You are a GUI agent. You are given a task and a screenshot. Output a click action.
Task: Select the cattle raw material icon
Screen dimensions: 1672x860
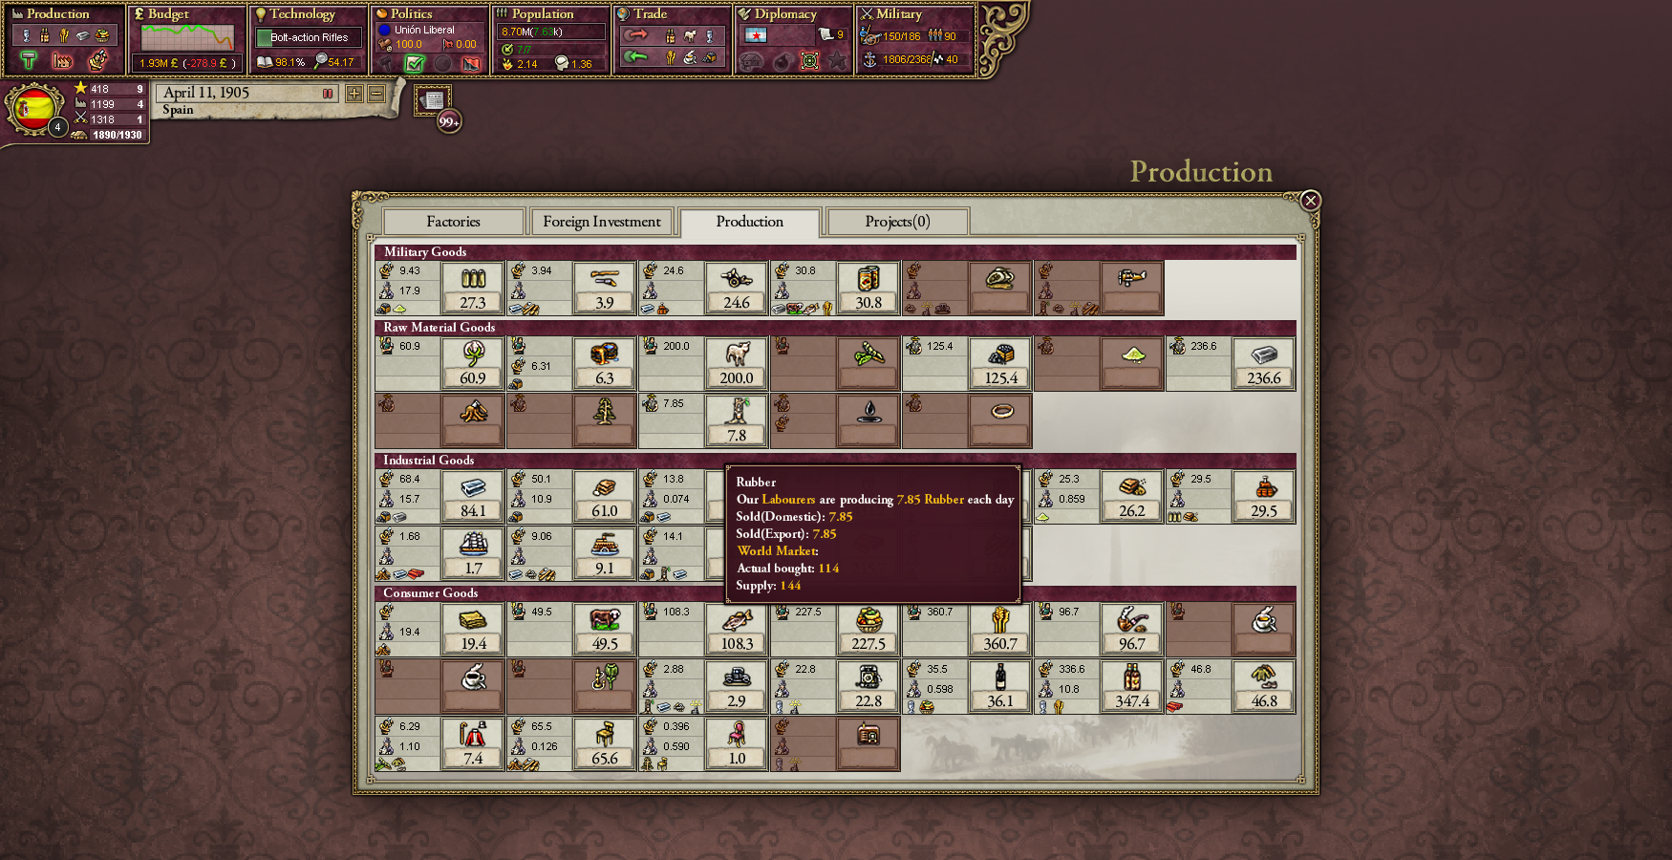[x=736, y=355]
